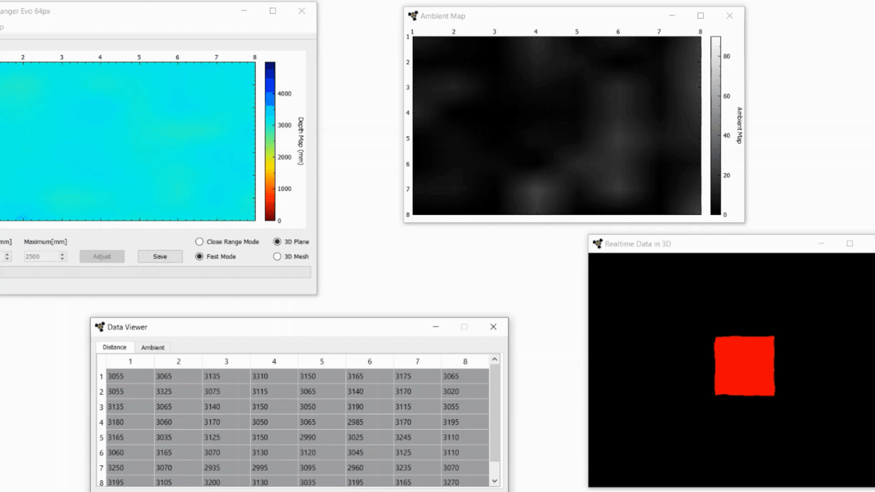
Task: Select column header 4 in Data Viewer
Action: [274, 361]
